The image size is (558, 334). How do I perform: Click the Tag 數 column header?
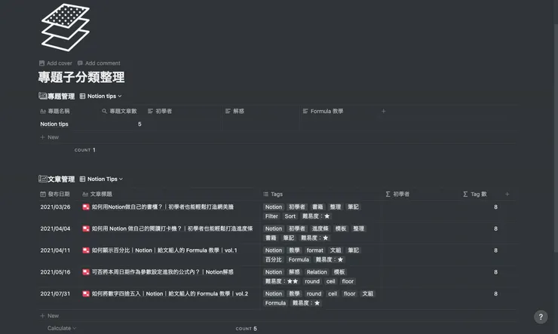[x=475, y=195]
